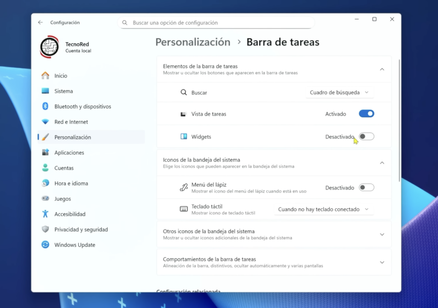Enable the Widgets toggle

click(367, 136)
